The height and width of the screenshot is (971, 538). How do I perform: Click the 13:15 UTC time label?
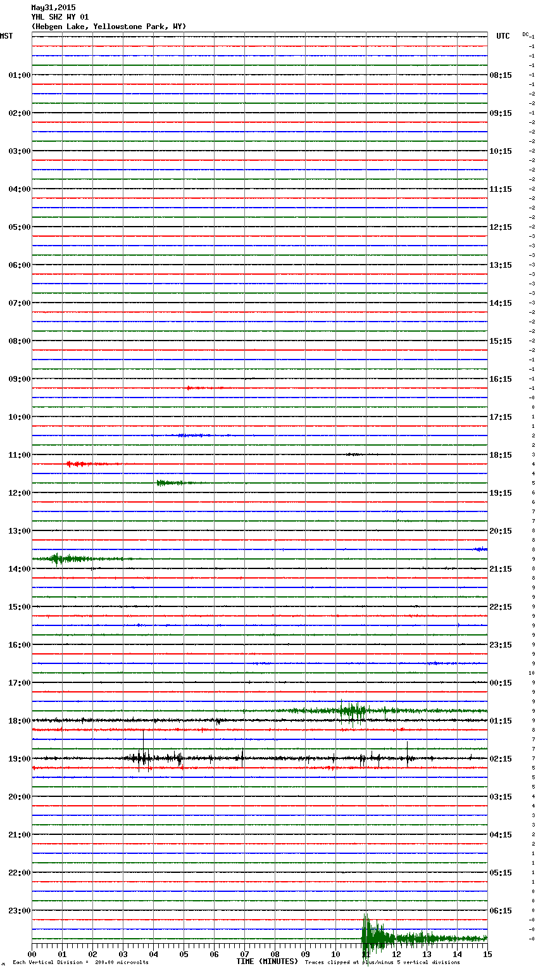(501, 265)
